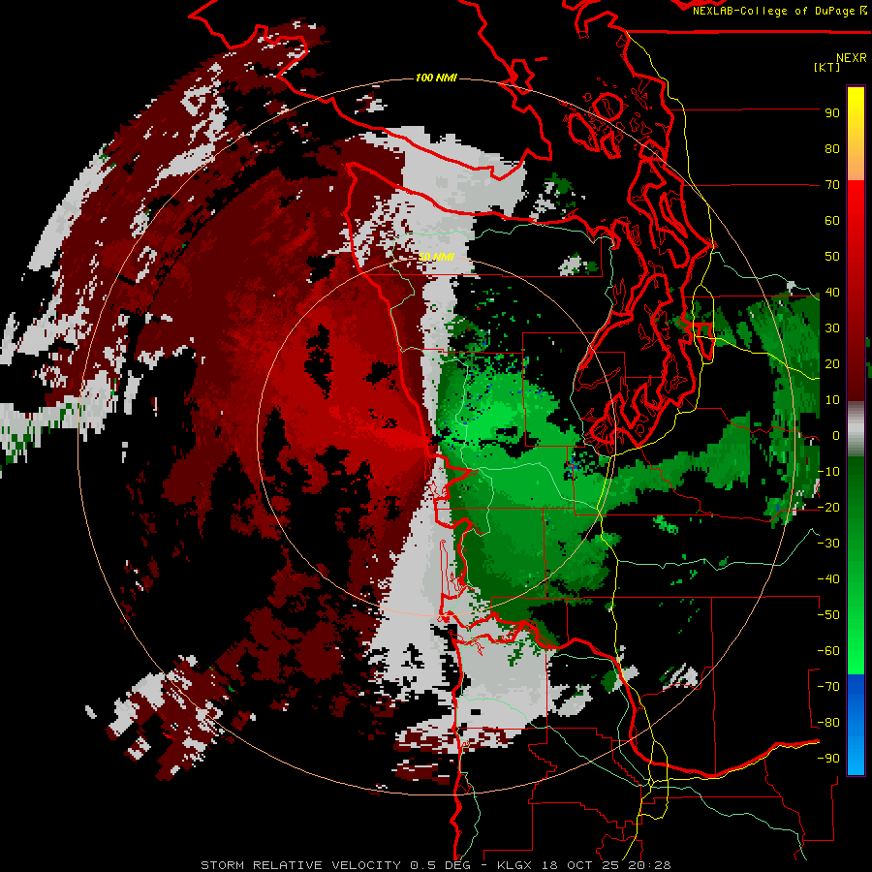Click the 60 value on velocity scale
The height and width of the screenshot is (872, 872).
(832, 221)
